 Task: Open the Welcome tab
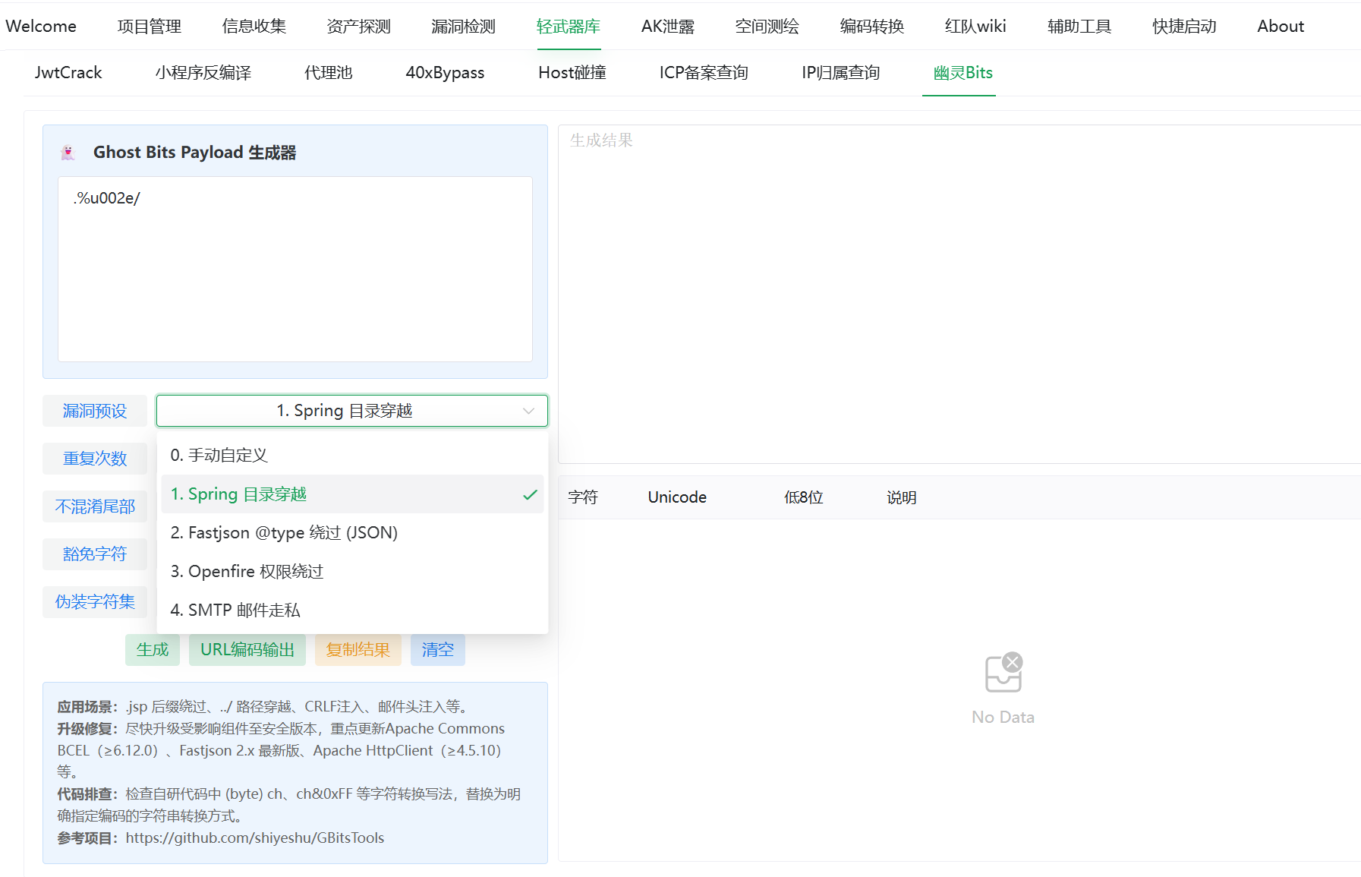click(x=41, y=27)
